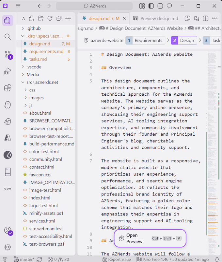Toggle the bottom panel visibility
This screenshot has width=222, height=262.
click(160, 6)
